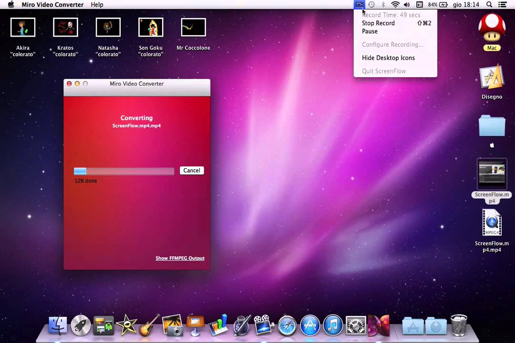
Task: Open the Apple menu
Action: [11, 5]
